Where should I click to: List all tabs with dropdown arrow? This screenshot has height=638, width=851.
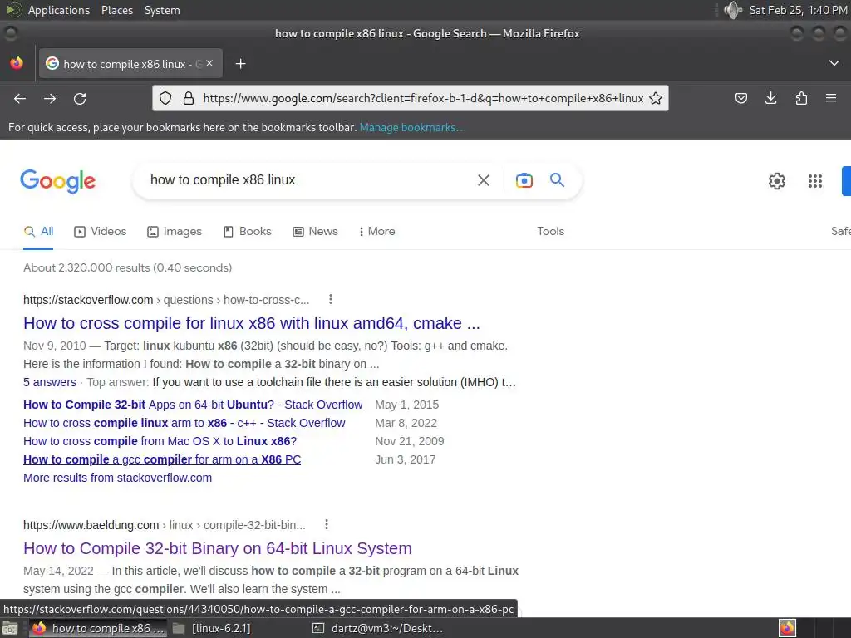pyautogui.click(x=834, y=63)
